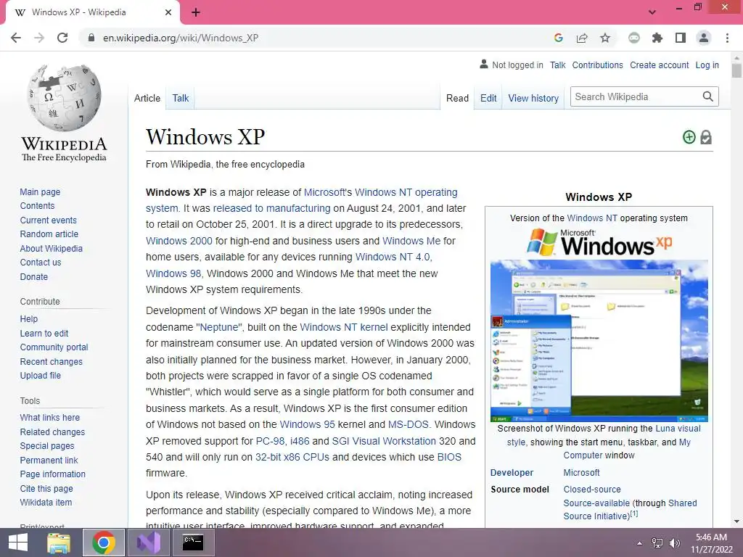This screenshot has height=557, width=743.
Task: Open Contact us link
Action: click(41, 262)
